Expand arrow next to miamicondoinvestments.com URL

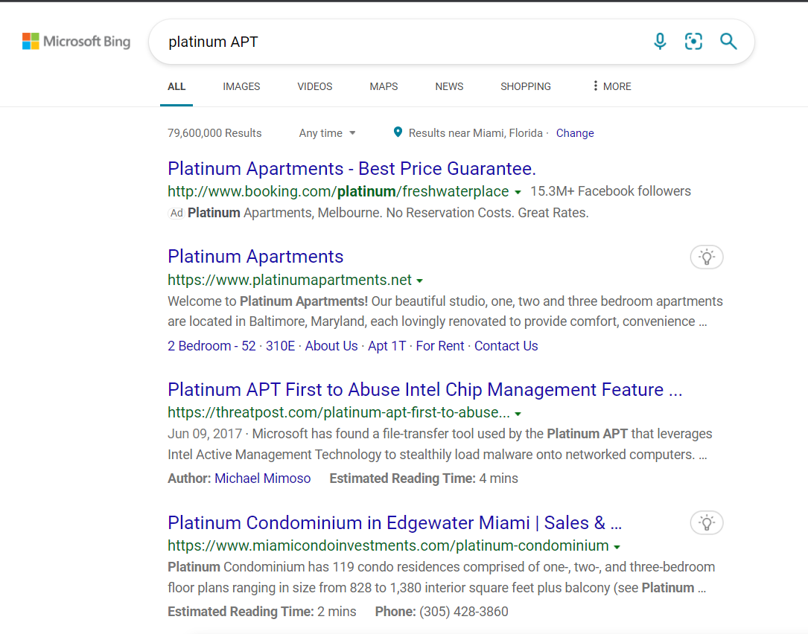[x=617, y=547]
